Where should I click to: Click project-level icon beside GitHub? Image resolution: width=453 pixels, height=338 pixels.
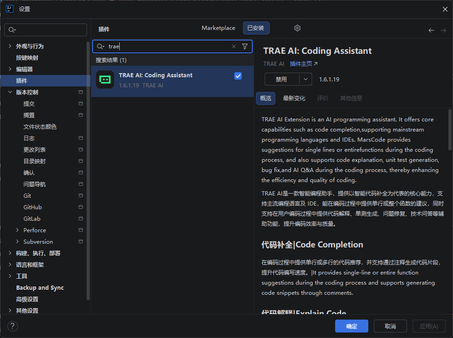81,207
